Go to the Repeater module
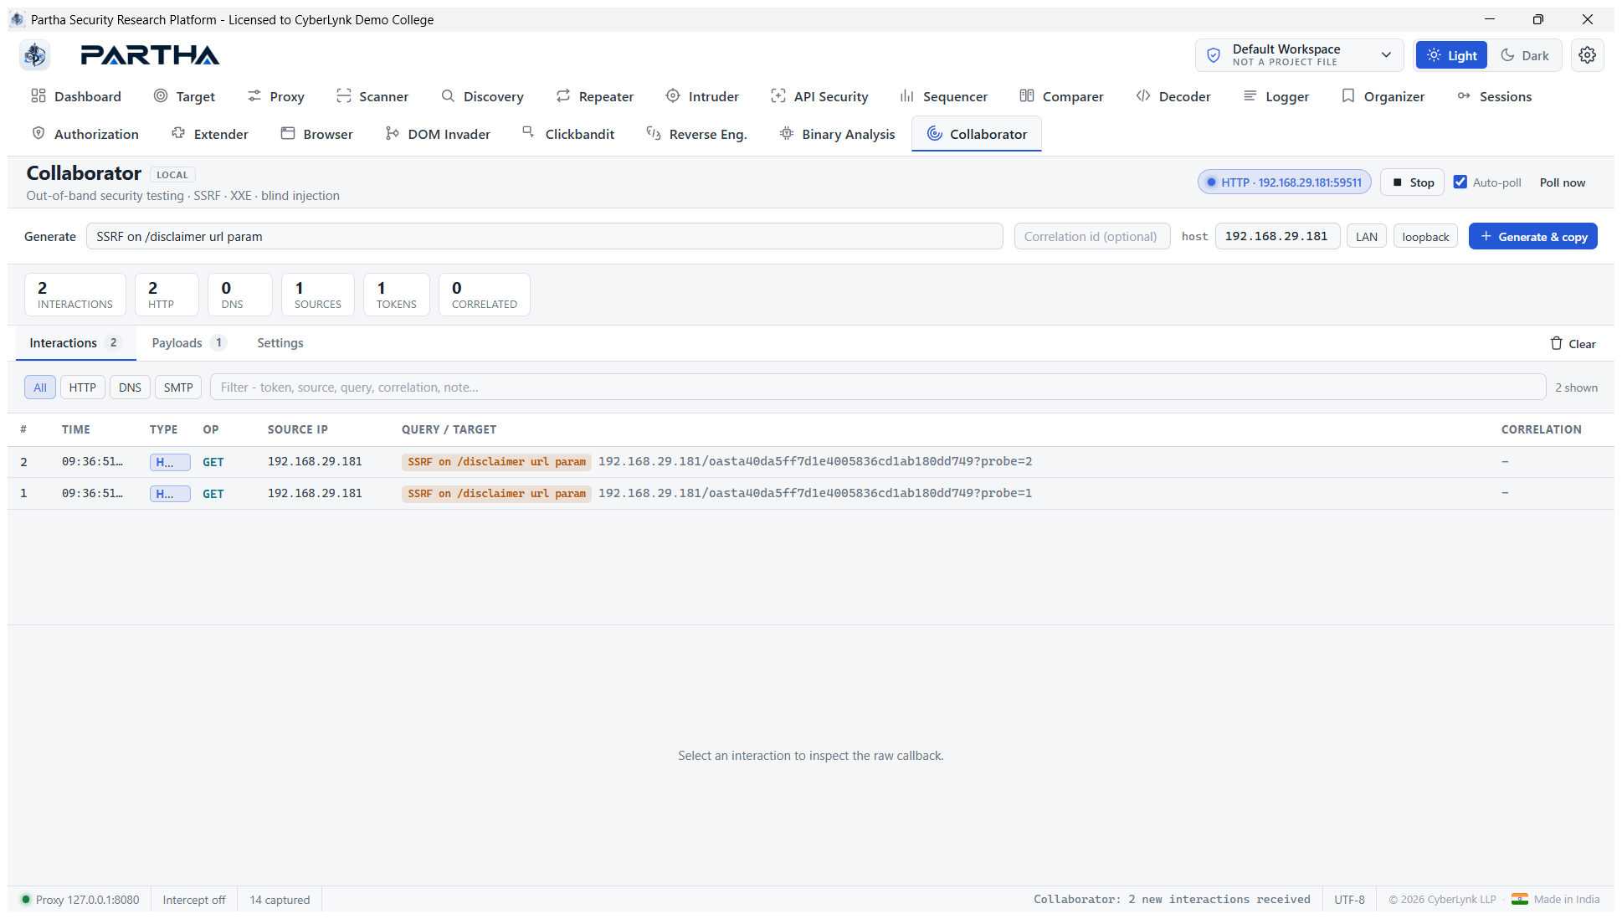The width and height of the screenshot is (1622, 919). click(x=595, y=96)
